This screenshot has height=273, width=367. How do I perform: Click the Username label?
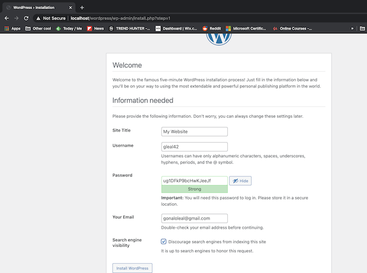point(123,146)
